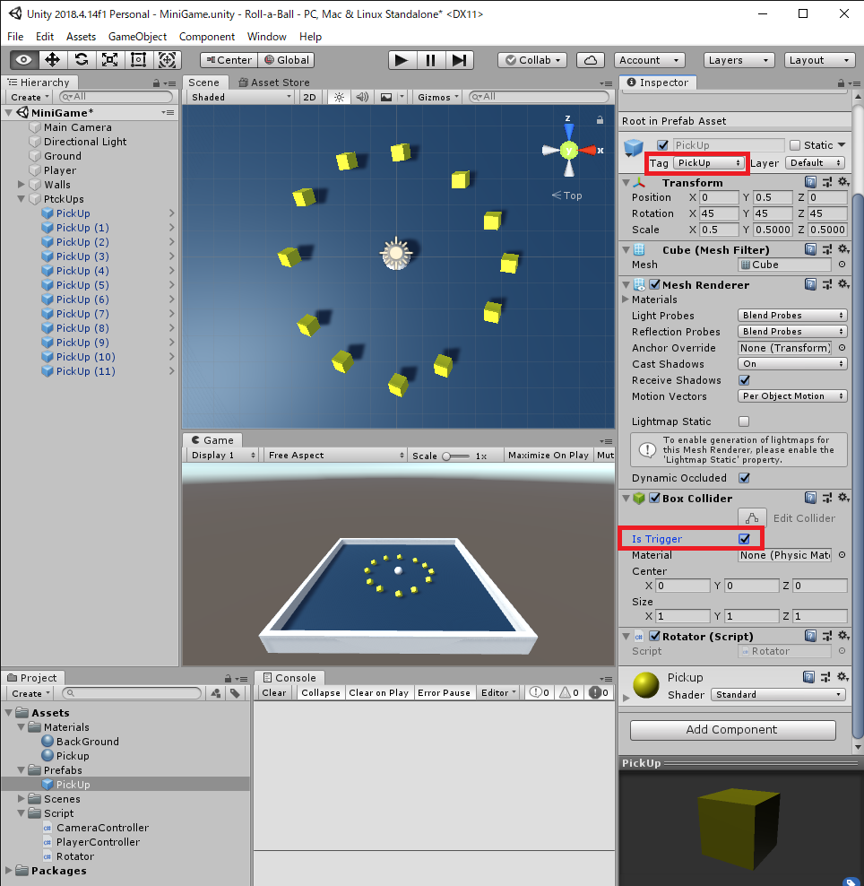864x886 pixels.
Task: Click the Play button
Action: (x=402, y=60)
